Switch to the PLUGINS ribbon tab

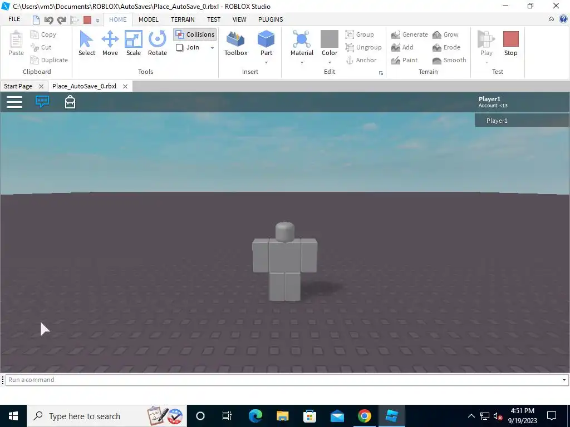(x=271, y=19)
